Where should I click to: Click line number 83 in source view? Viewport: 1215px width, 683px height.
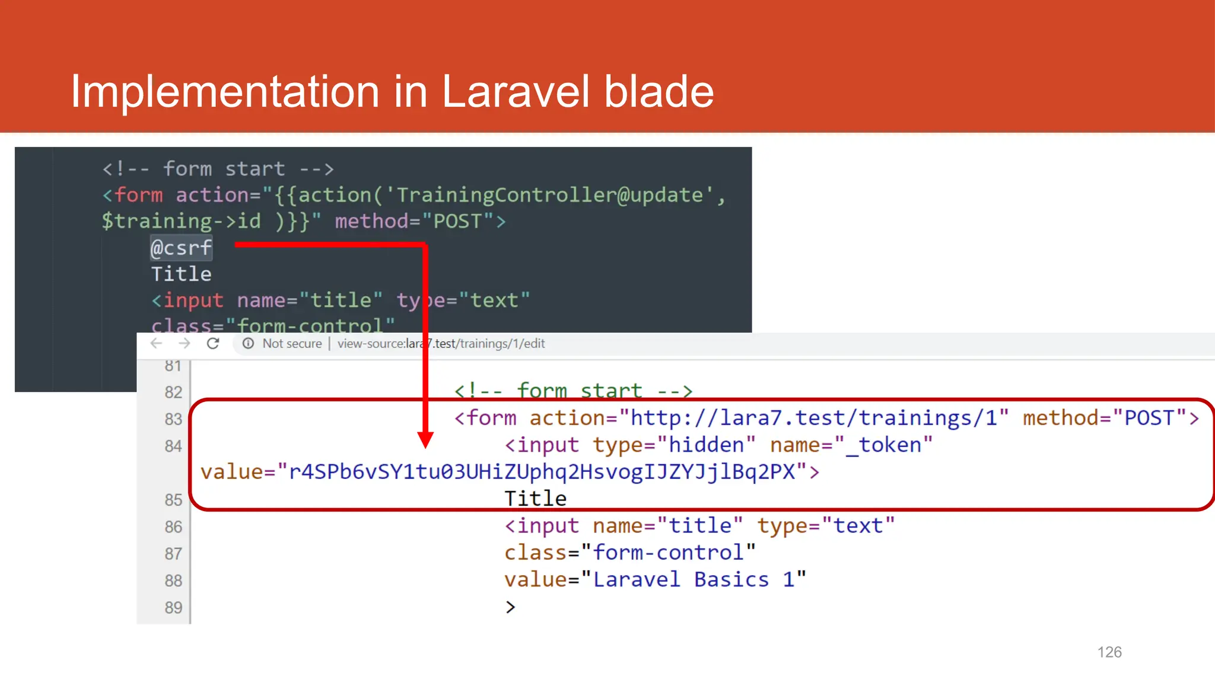click(x=173, y=419)
